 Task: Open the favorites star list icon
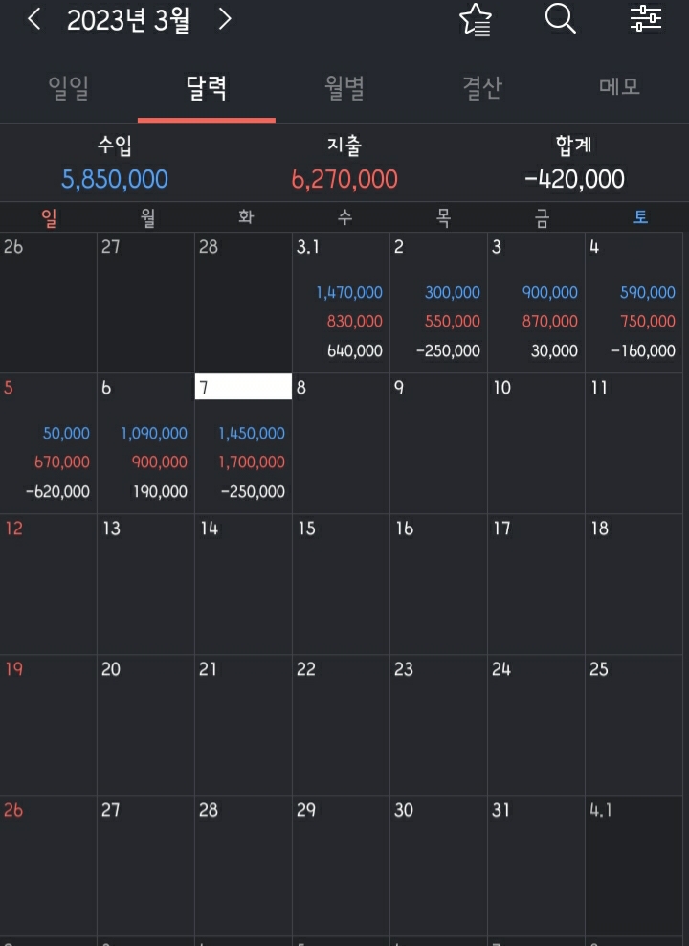point(476,20)
